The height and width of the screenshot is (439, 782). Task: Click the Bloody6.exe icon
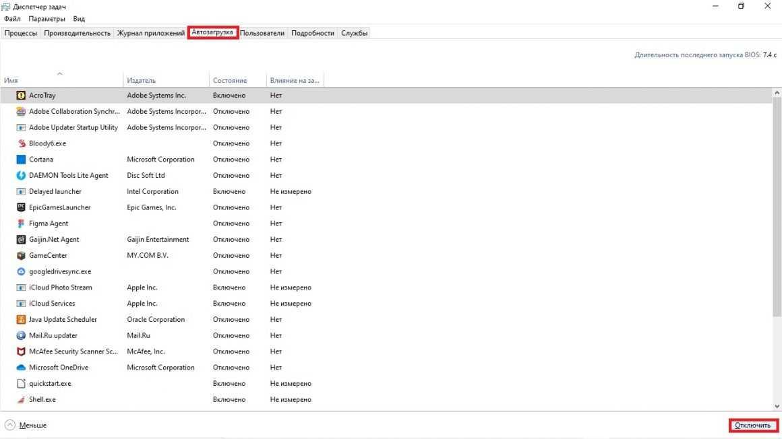click(21, 143)
